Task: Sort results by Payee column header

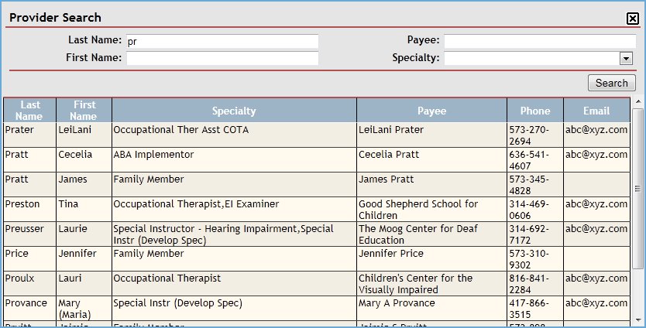Action: pos(431,111)
